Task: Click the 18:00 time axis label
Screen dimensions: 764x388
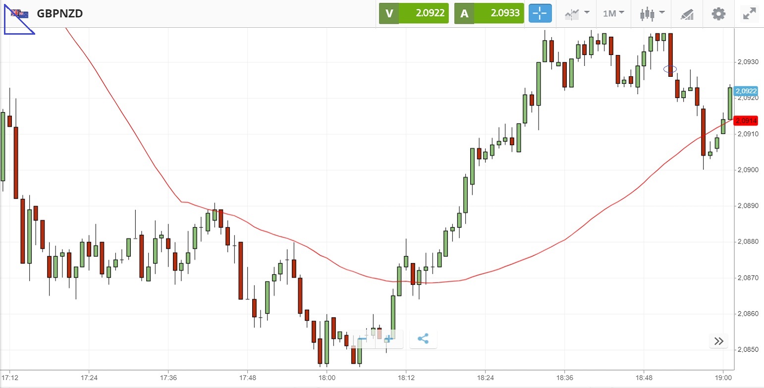Action: 327,378
